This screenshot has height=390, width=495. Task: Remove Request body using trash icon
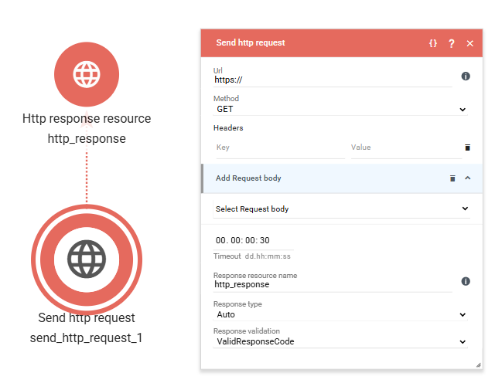click(x=452, y=178)
